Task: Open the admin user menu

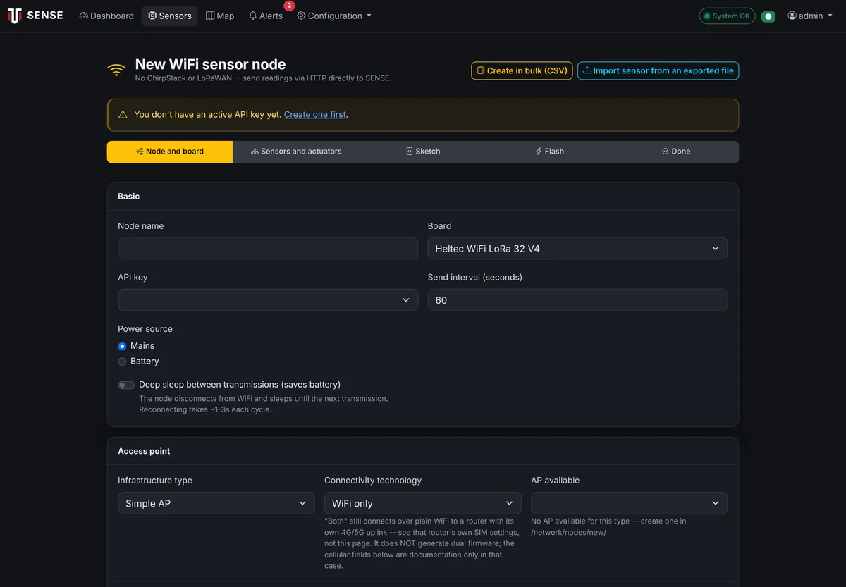Action: pos(809,16)
